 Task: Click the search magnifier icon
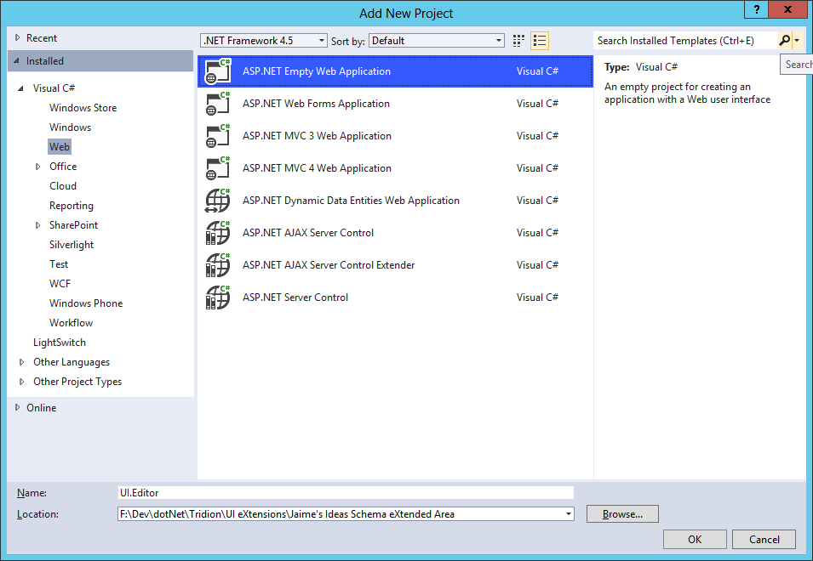[785, 40]
